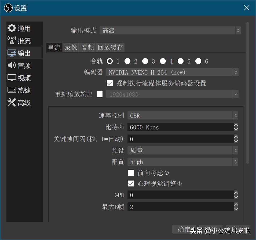Close the 设置 dialog window
The image size is (256, 240).
tap(246, 8)
